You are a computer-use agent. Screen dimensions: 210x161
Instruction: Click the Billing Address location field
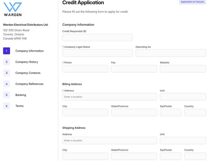[x=110, y=97]
